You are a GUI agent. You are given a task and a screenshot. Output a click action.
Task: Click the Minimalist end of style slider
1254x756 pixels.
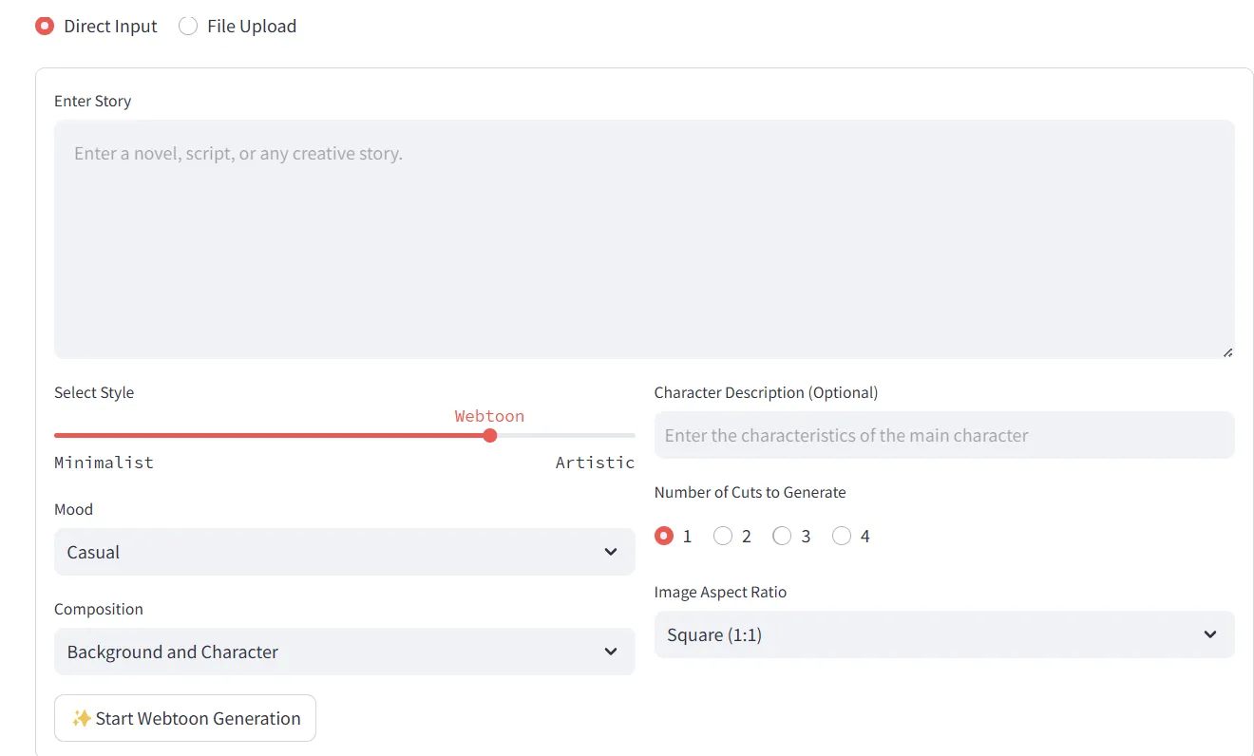[x=57, y=435]
